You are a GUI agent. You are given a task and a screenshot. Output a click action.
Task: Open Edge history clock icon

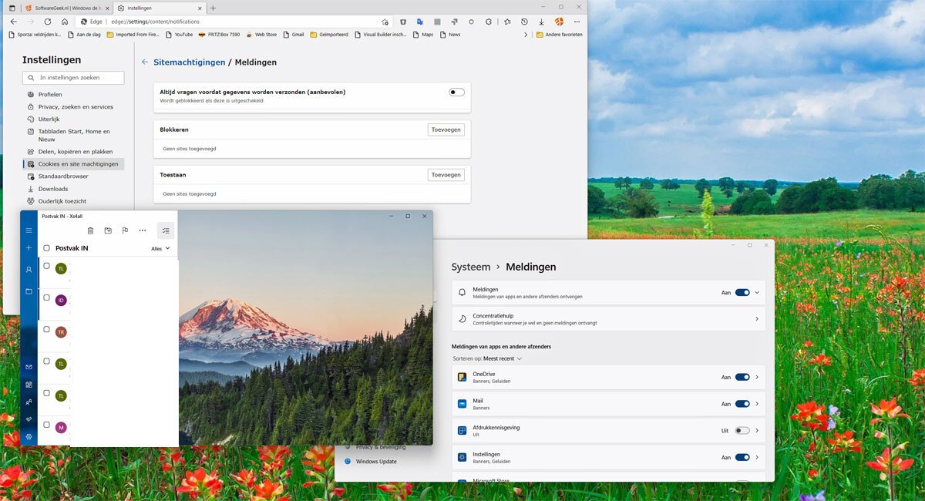click(x=524, y=22)
